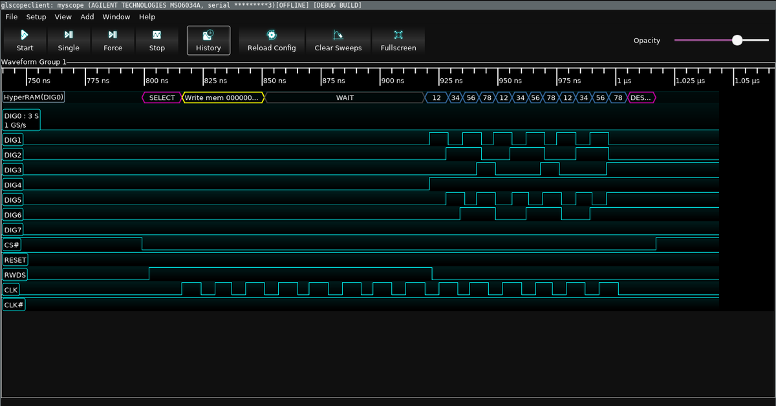776x406 pixels.
Task: Select the DIG7 channel label
Action: click(x=14, y=230)
